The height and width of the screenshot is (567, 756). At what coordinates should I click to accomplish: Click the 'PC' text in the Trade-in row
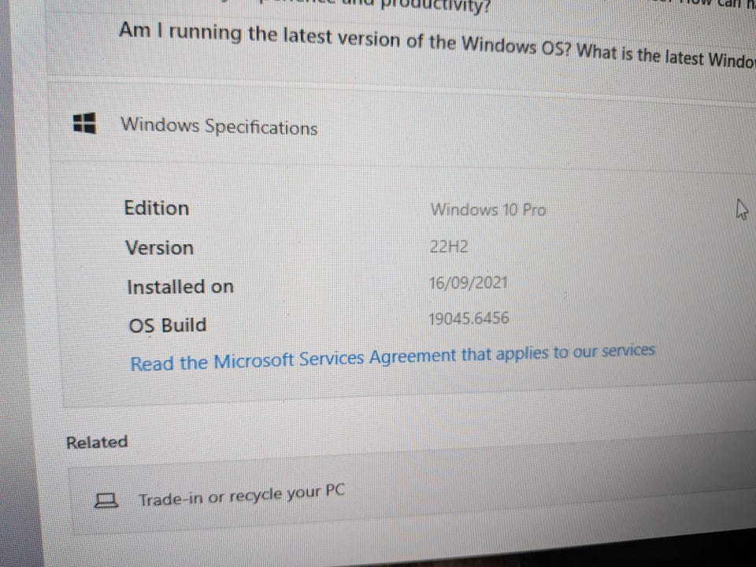[x=335, y=491]
